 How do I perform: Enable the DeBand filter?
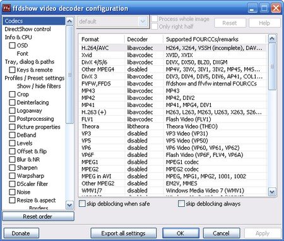tap(12, 135)
